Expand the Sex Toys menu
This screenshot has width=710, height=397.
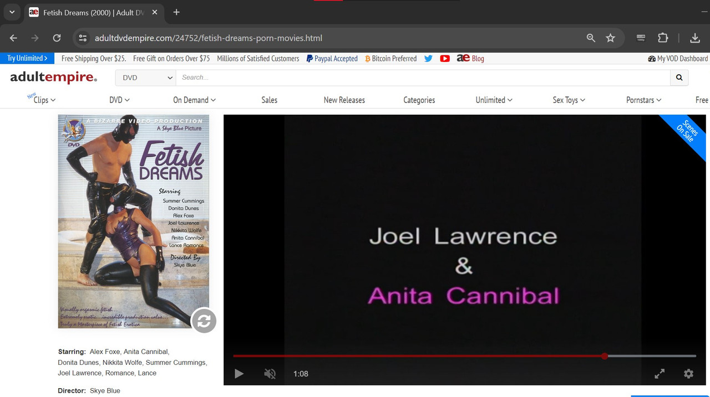pyautogui.click(x=569, y=100)
